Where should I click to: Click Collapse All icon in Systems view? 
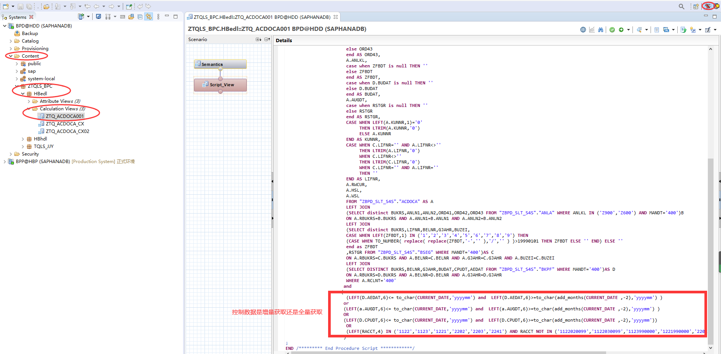tap(140, 17)
